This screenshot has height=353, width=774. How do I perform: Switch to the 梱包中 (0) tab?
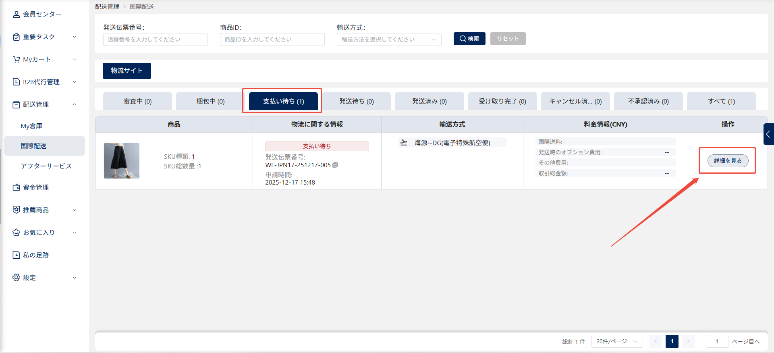click(x=210, y=101)
